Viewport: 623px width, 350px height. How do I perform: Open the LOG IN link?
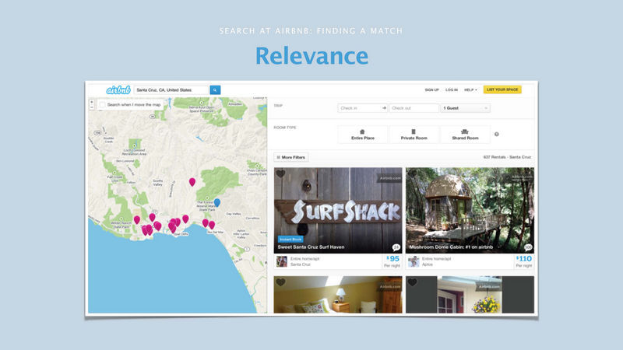[x=452, y=89]
